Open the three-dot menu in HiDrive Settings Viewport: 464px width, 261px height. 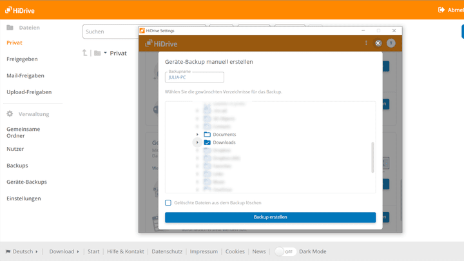click(x=366, y=43)
